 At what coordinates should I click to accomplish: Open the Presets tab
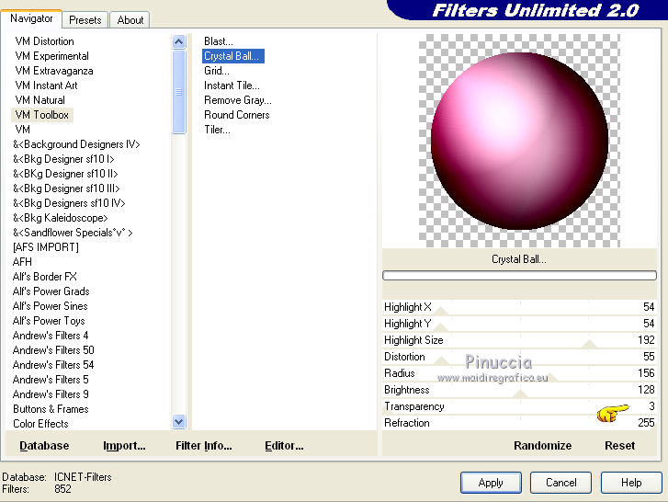tap(85, 20)
